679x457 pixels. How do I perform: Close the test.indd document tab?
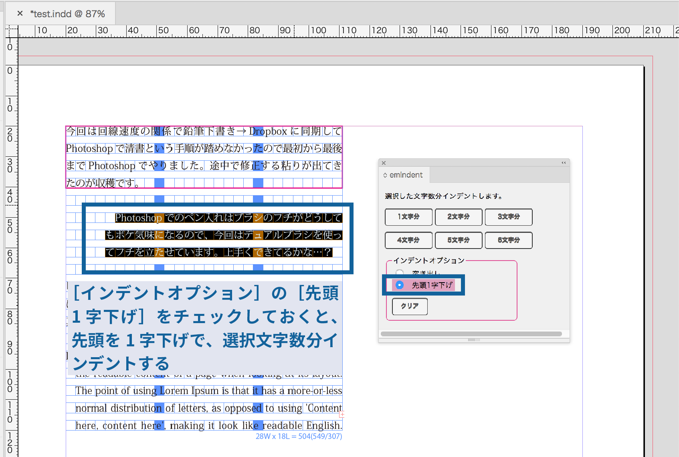(x=20, y=13)
